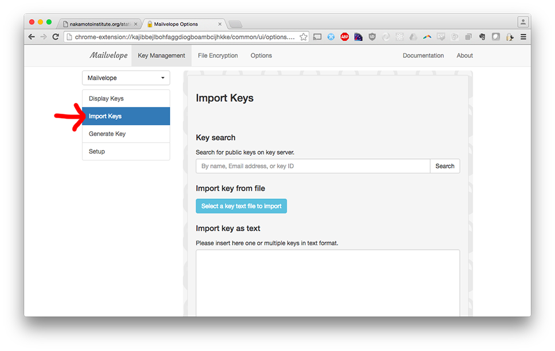Screen dimensions: 555x351
Task: Click the Key search heading
Action: coord(215,138)
